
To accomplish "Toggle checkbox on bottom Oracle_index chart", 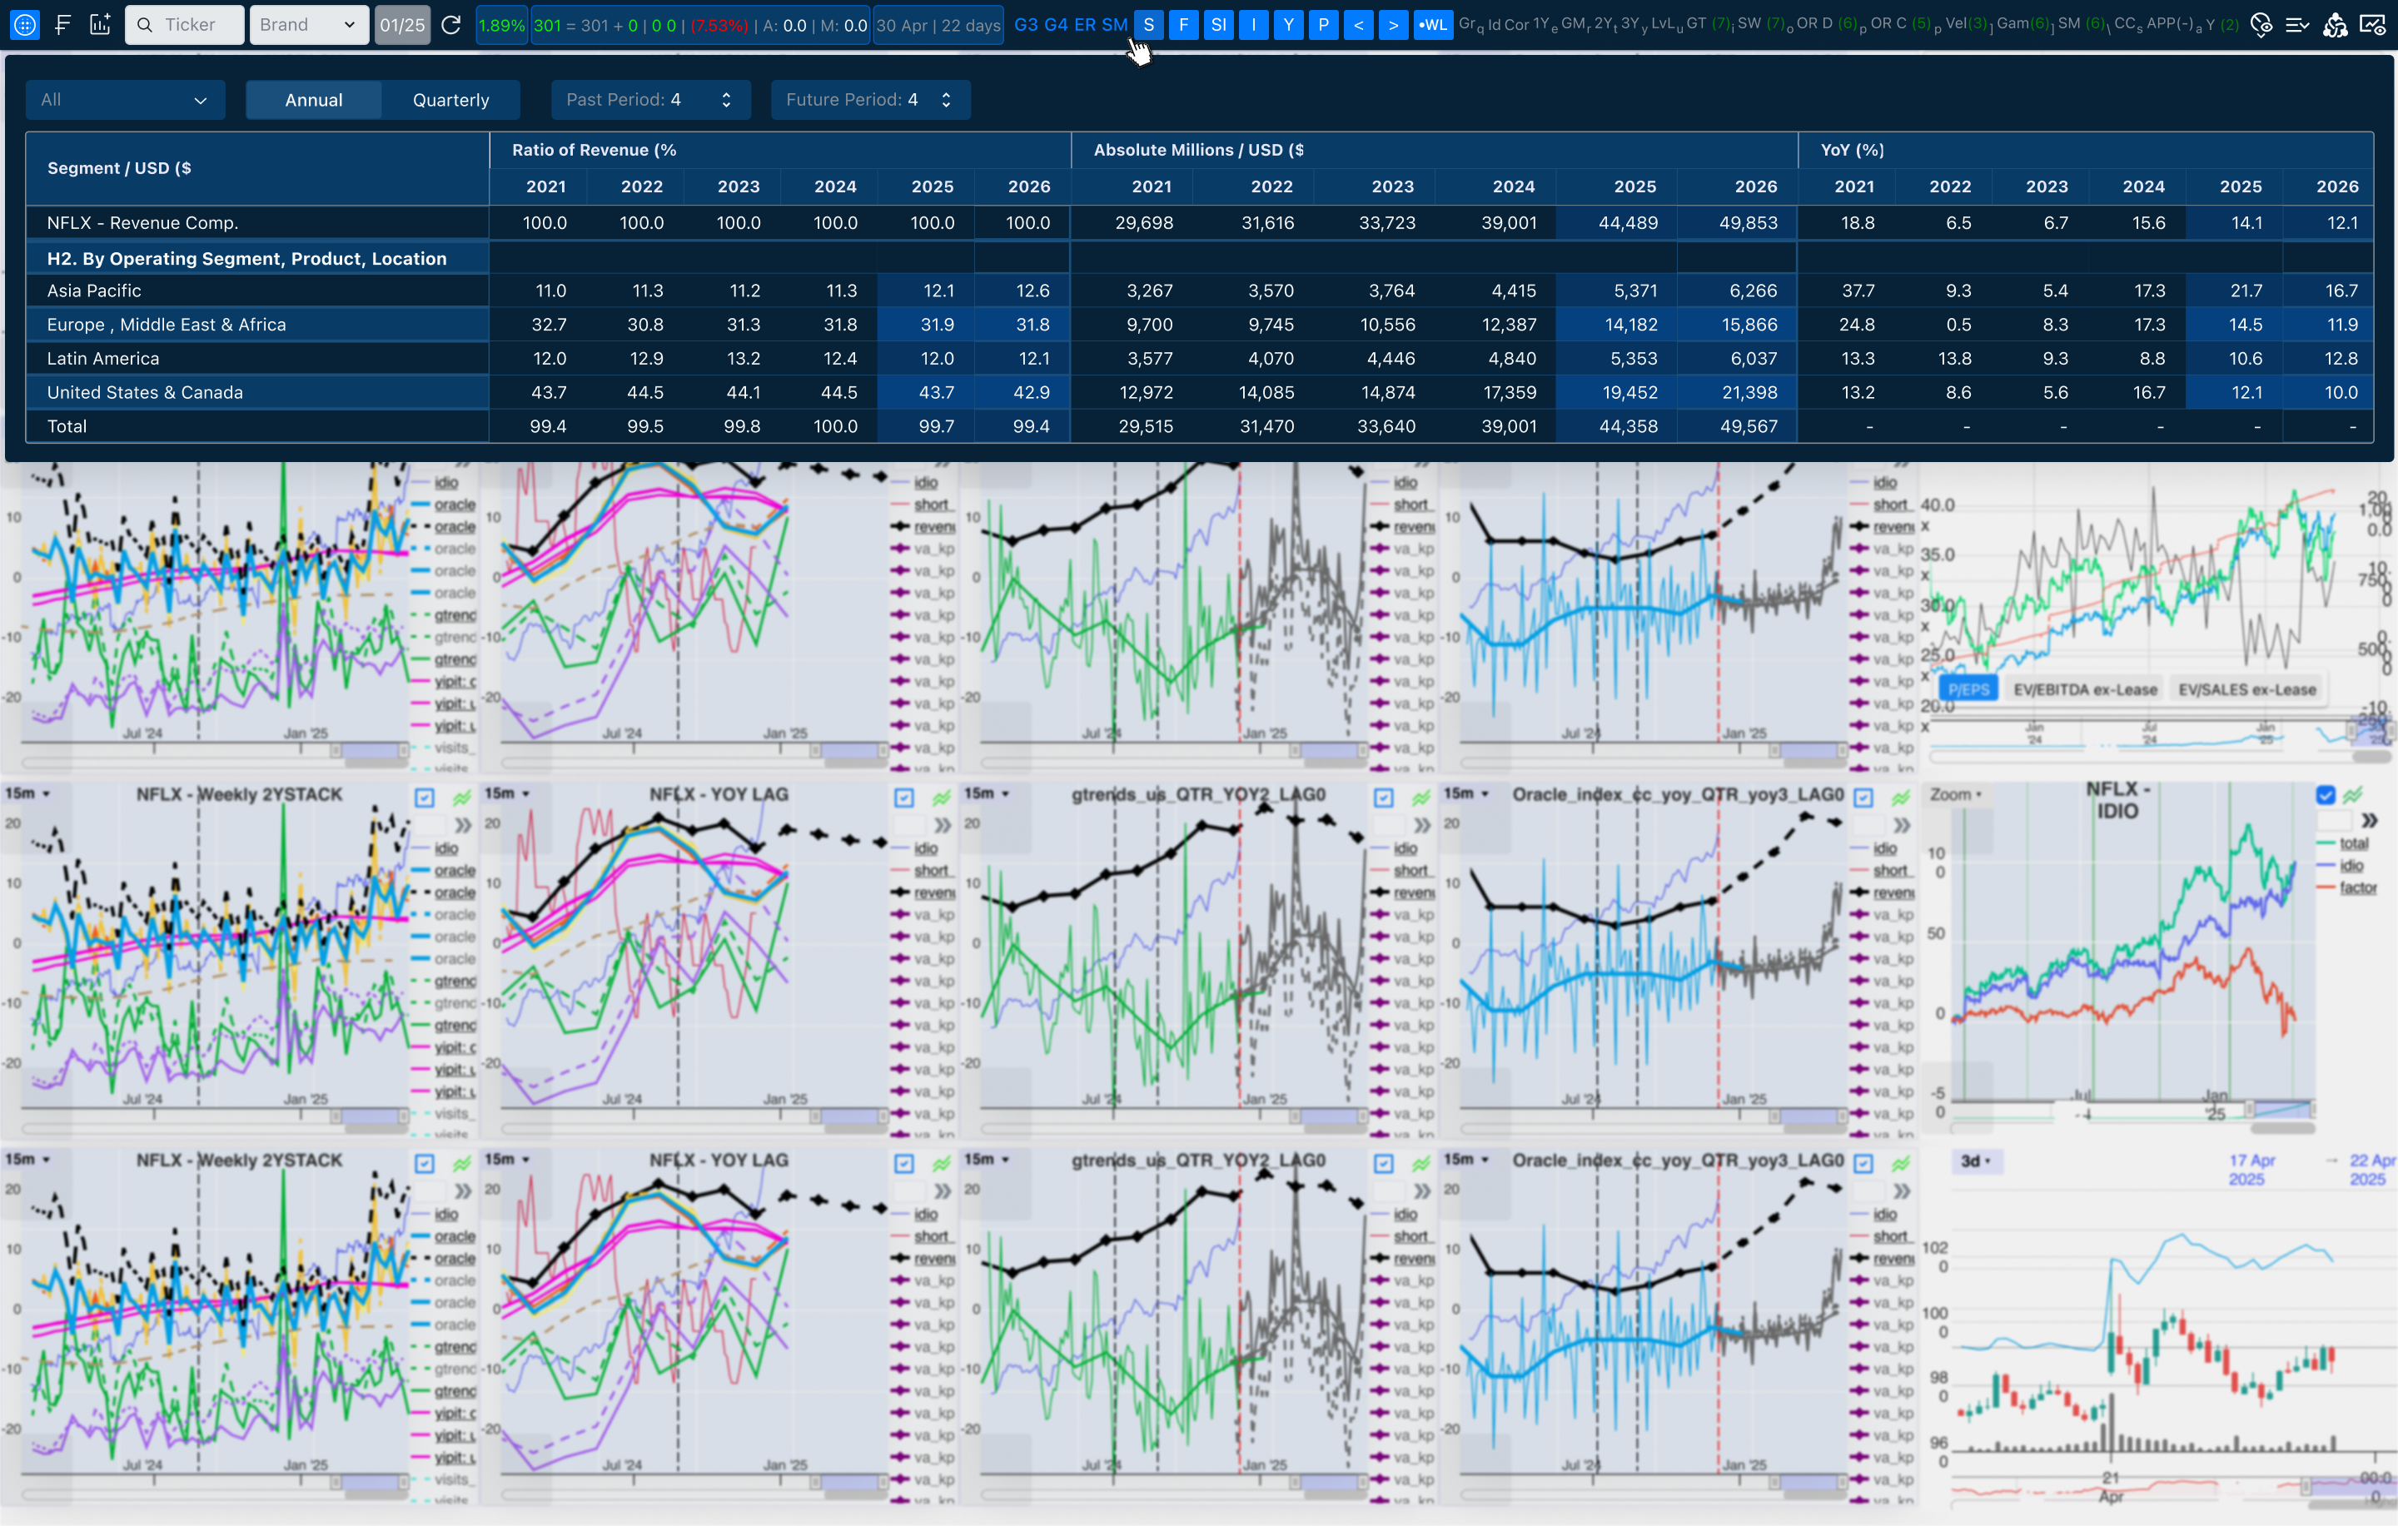I will (1864, 1164).
